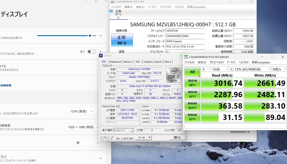Click the Intel Core i7 logo in CPU-Z
Viewport: 287px width, 164px height.
click(174, 75)
